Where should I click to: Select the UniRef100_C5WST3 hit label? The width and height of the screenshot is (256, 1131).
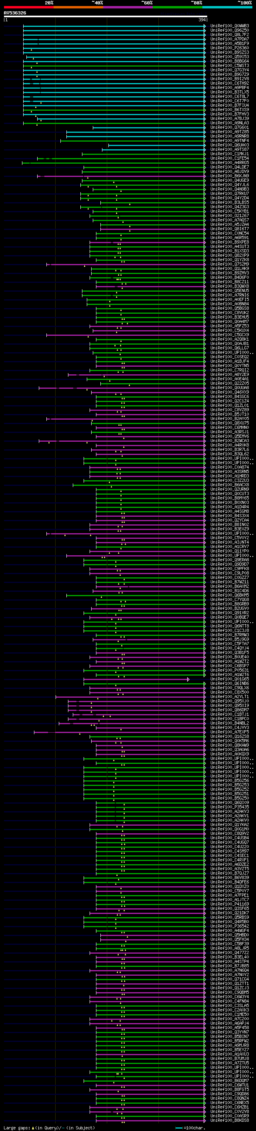(x=230, y=66)
